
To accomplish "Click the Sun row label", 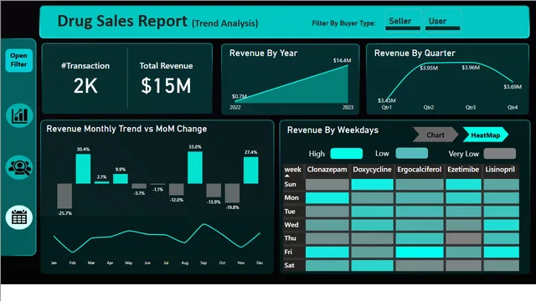I will 291,184.
